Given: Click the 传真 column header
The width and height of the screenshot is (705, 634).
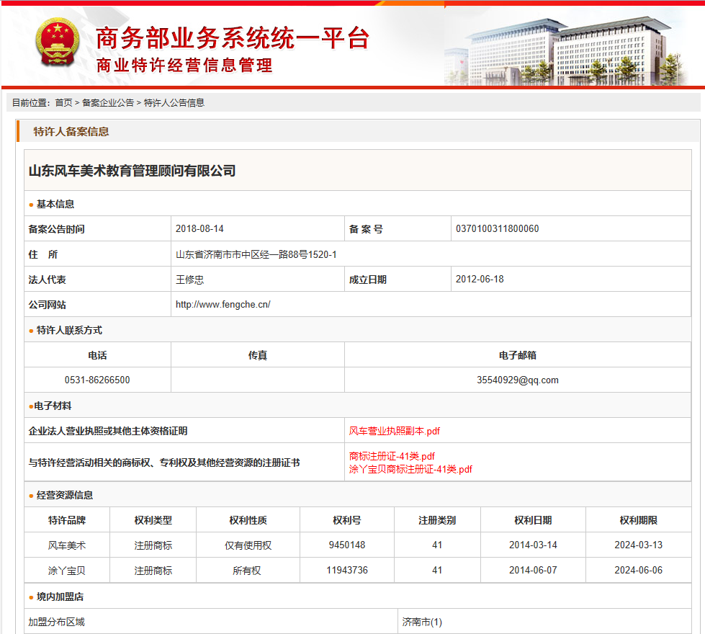Looking at the screenshot, I should pyautogui.click(x=258, y=355).
